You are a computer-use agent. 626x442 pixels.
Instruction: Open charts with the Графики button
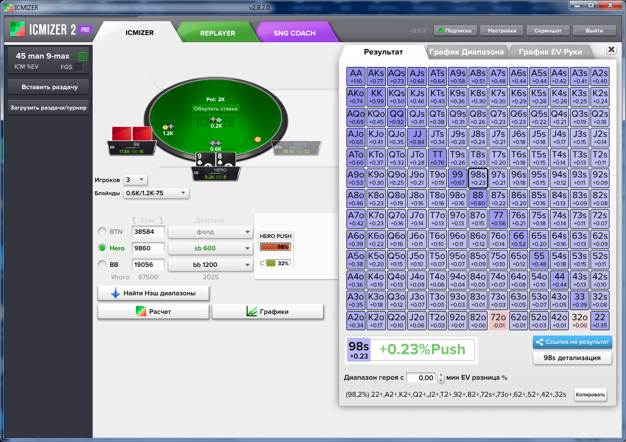pyautogui.click(x=268, y=312)
